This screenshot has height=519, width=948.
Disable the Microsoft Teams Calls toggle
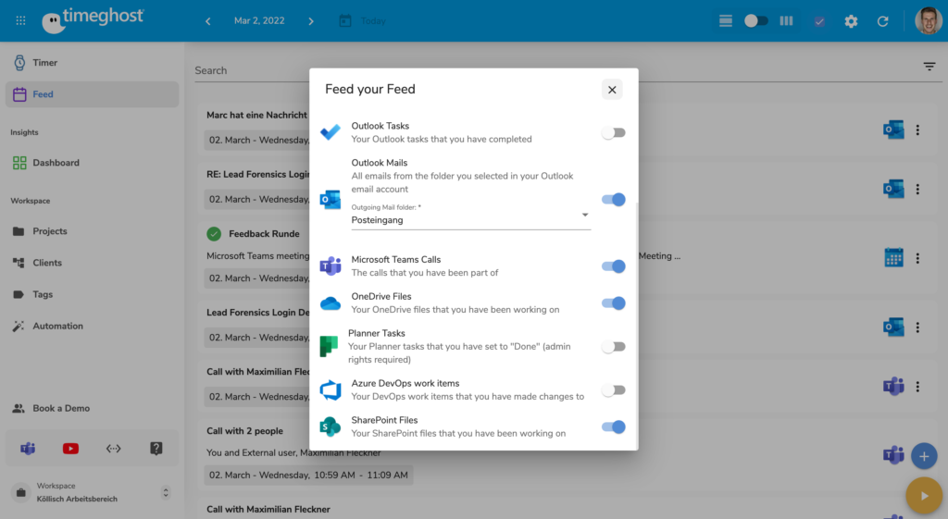click(x=613, y=266)
